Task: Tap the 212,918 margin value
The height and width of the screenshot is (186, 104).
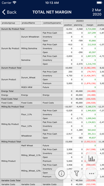Action: click(x=92, y=44)
